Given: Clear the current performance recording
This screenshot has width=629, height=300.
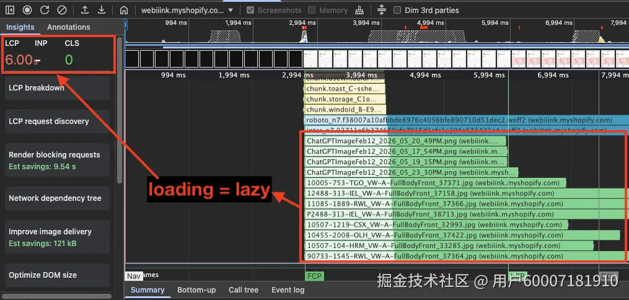Looking at the screenshot, I should tap(61, 10).
